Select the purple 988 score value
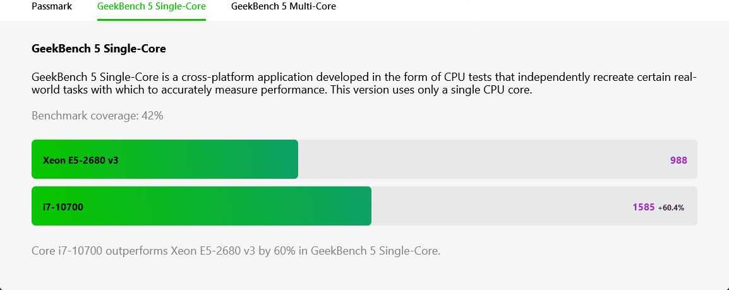Screen dimensions: 729x290 pyautogui.click(x=678, y=160)
